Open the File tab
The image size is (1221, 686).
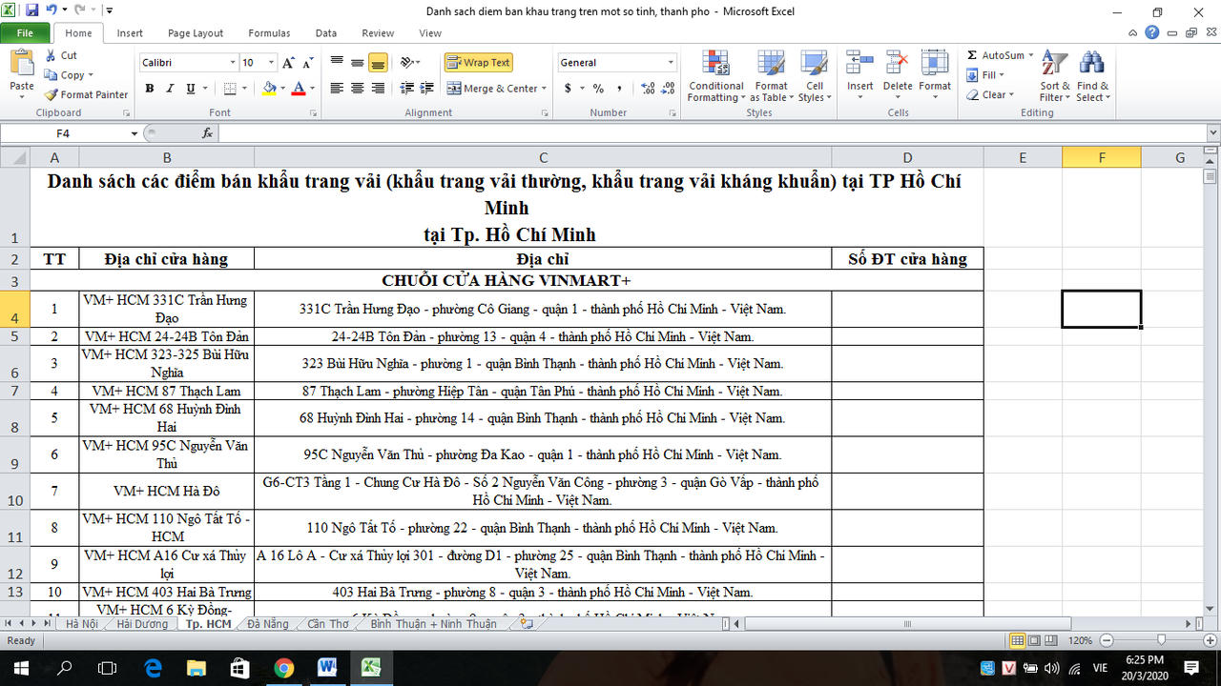(x=25, y=33)
